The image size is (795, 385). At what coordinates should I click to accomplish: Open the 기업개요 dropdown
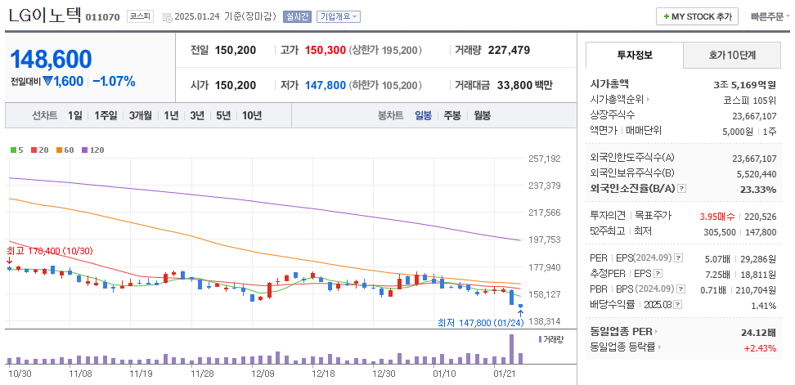338,17
